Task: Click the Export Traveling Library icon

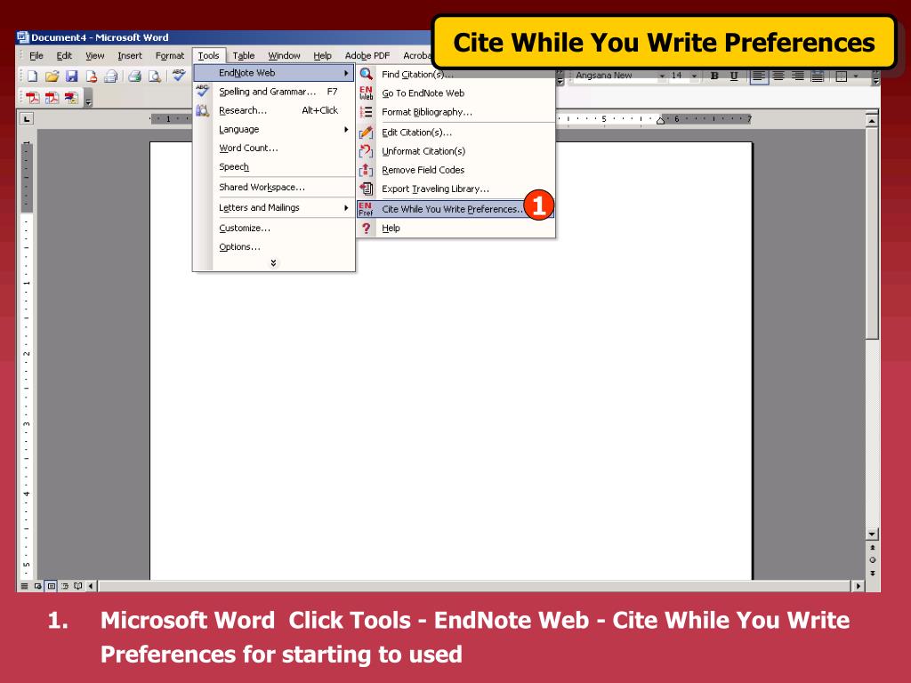Action: point(366,189)
